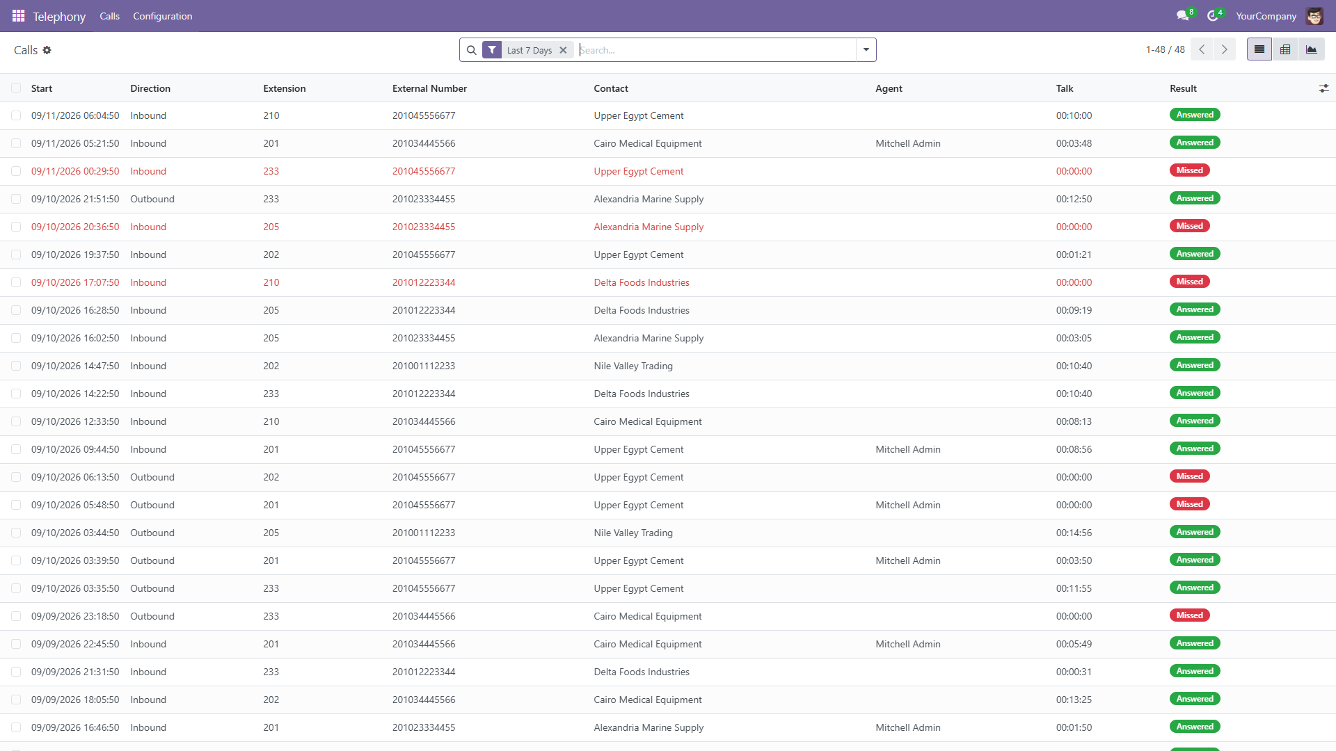The height and width of the screenshot is (751, 1336).
Task: Sort by the Result column header
Action: (1183, 88)
